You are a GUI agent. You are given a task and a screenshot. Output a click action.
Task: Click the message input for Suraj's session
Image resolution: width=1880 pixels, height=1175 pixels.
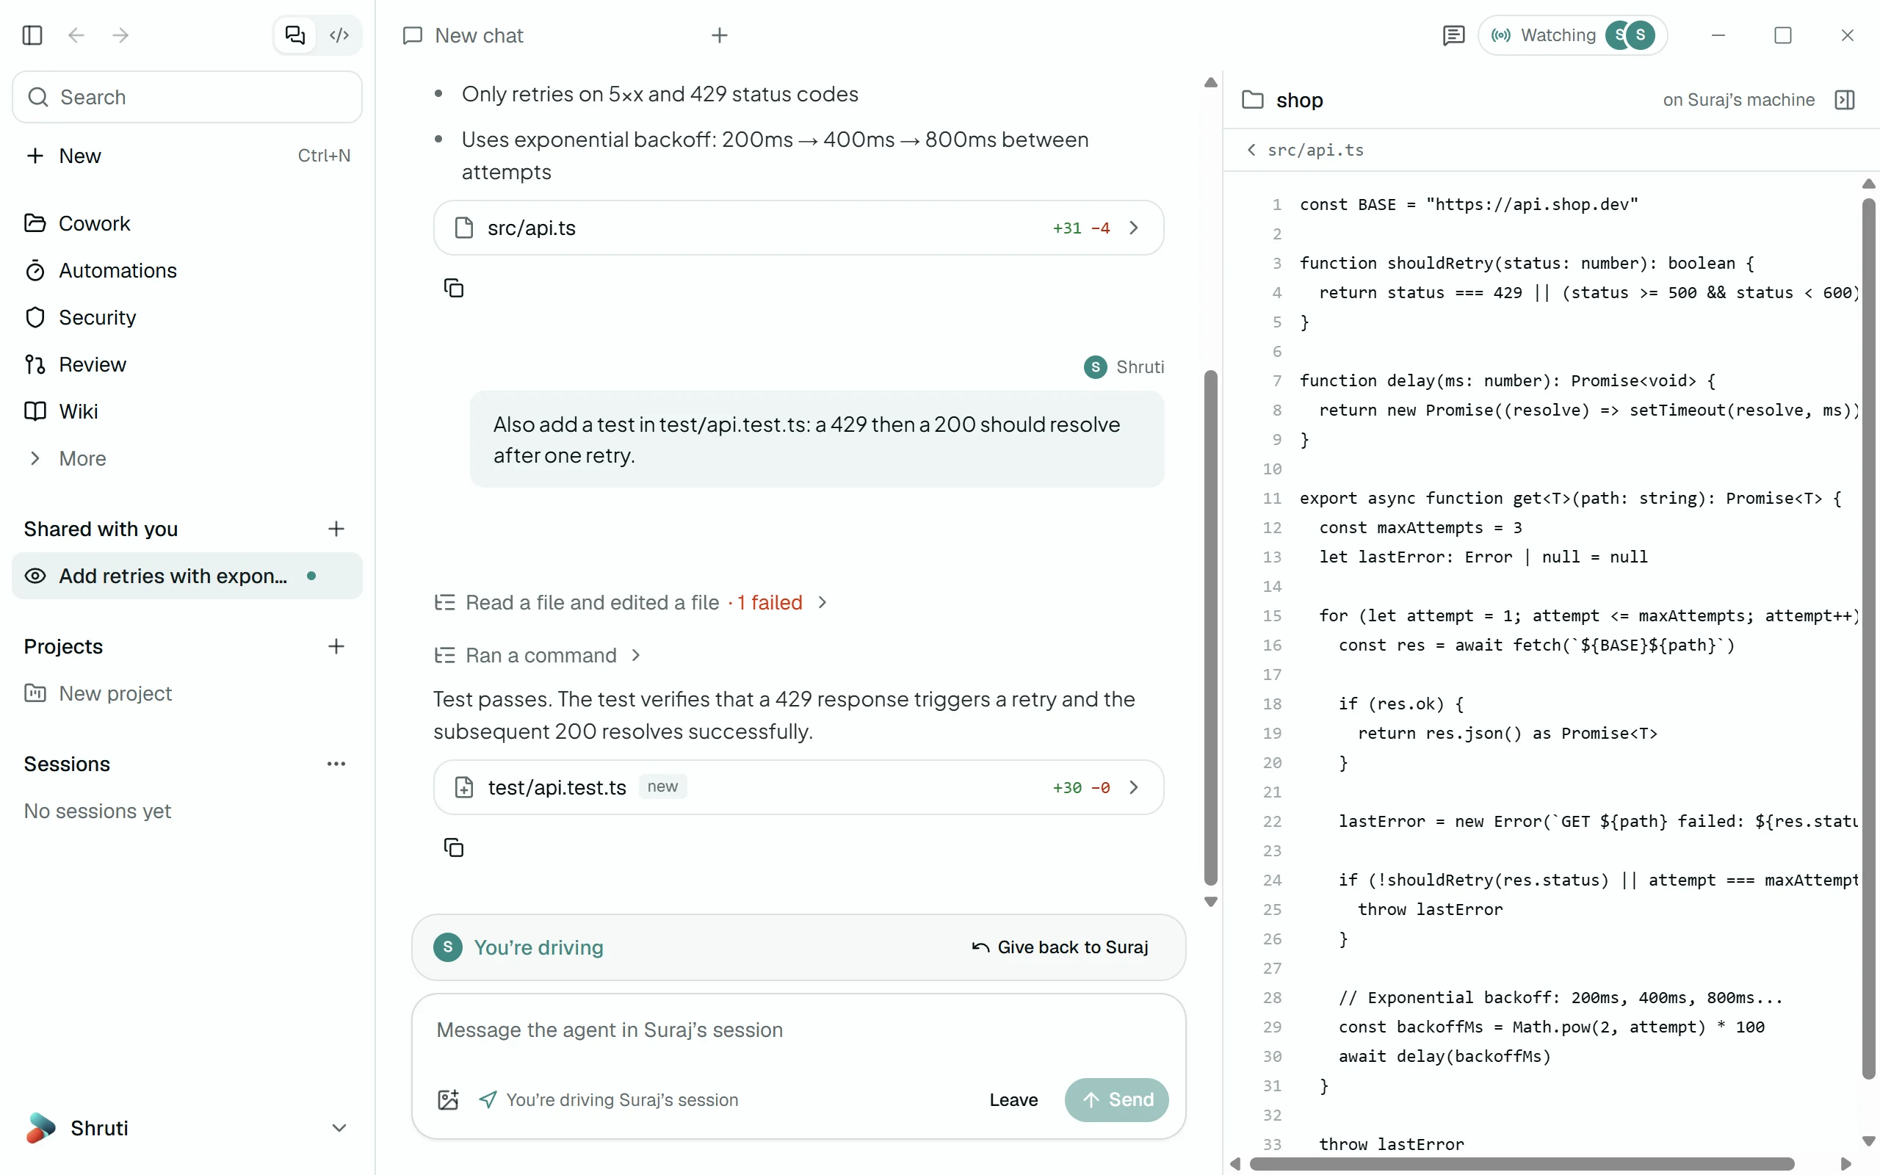[798, 1030]
